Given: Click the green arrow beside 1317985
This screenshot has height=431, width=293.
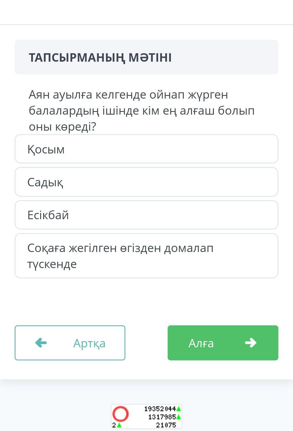Looking at the screenshot, I should click(x=179, y=417).
